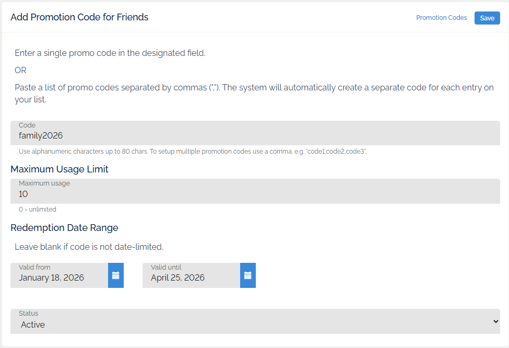Click the January 18, 2026 date field

tap(59, 277)
